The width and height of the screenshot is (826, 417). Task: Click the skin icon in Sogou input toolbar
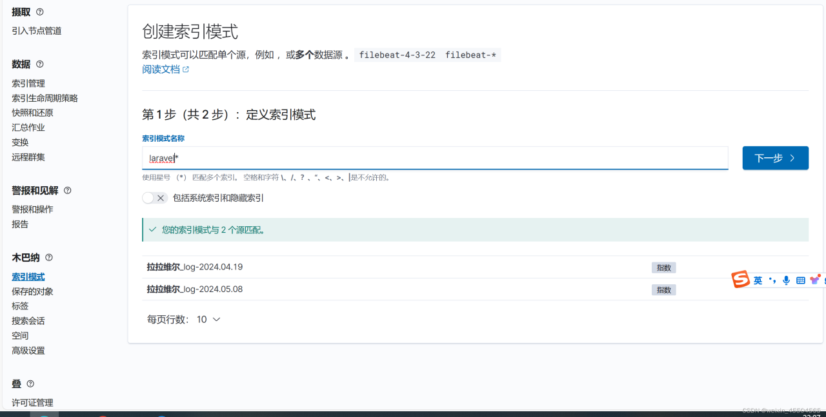[815, 279]
